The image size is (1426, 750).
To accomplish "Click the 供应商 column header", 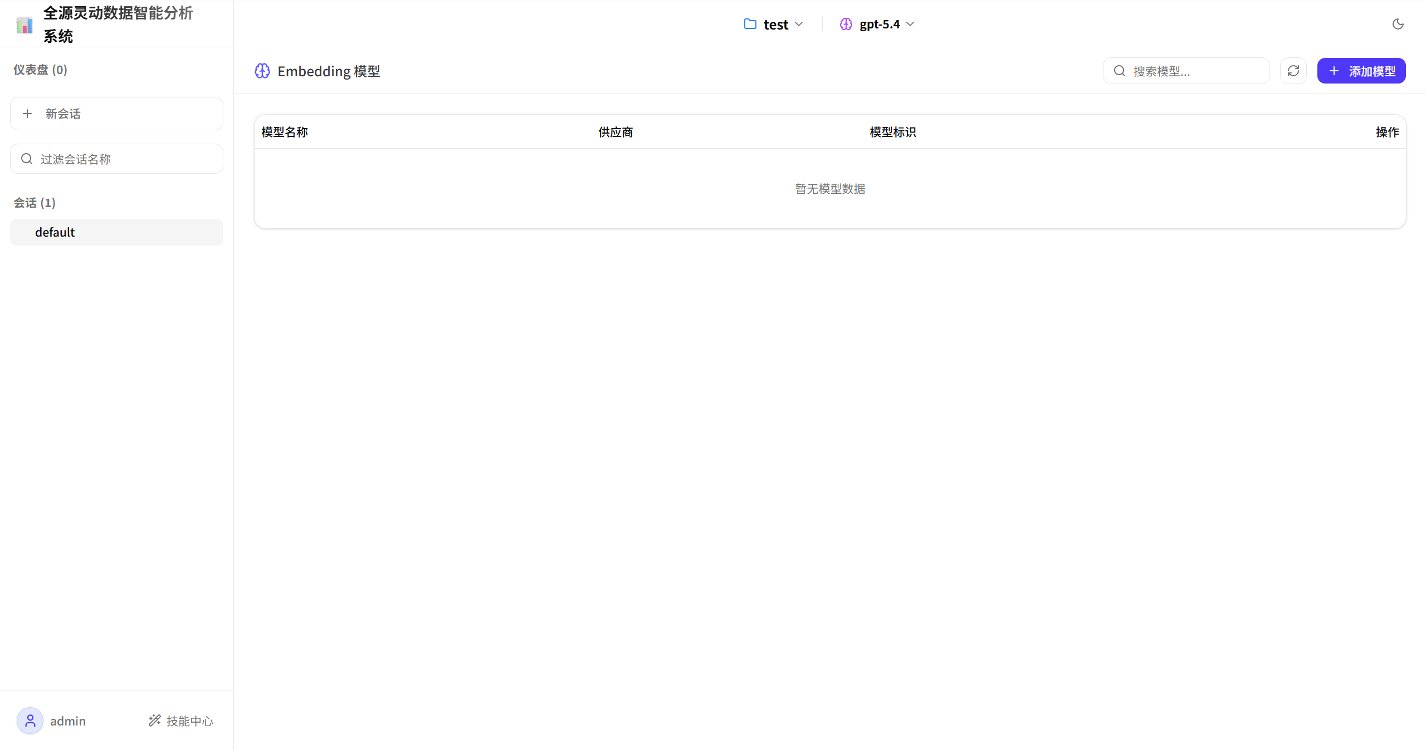I will click(616, 132).
